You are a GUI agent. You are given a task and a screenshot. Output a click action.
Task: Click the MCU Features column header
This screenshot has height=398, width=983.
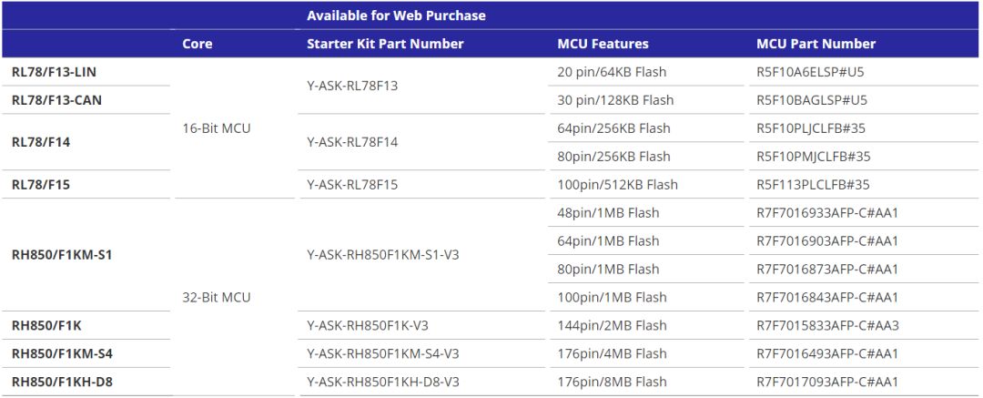click(x=603, y=44)
